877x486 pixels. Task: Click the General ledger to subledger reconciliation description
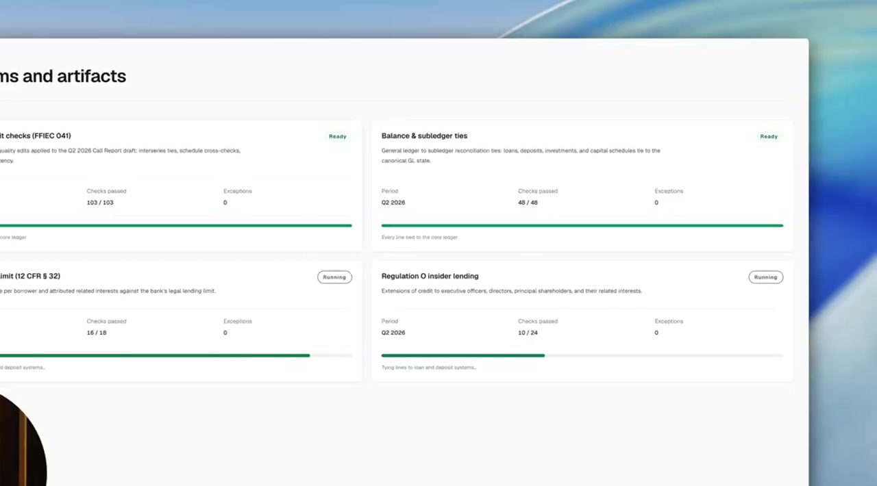pos(521,155)
